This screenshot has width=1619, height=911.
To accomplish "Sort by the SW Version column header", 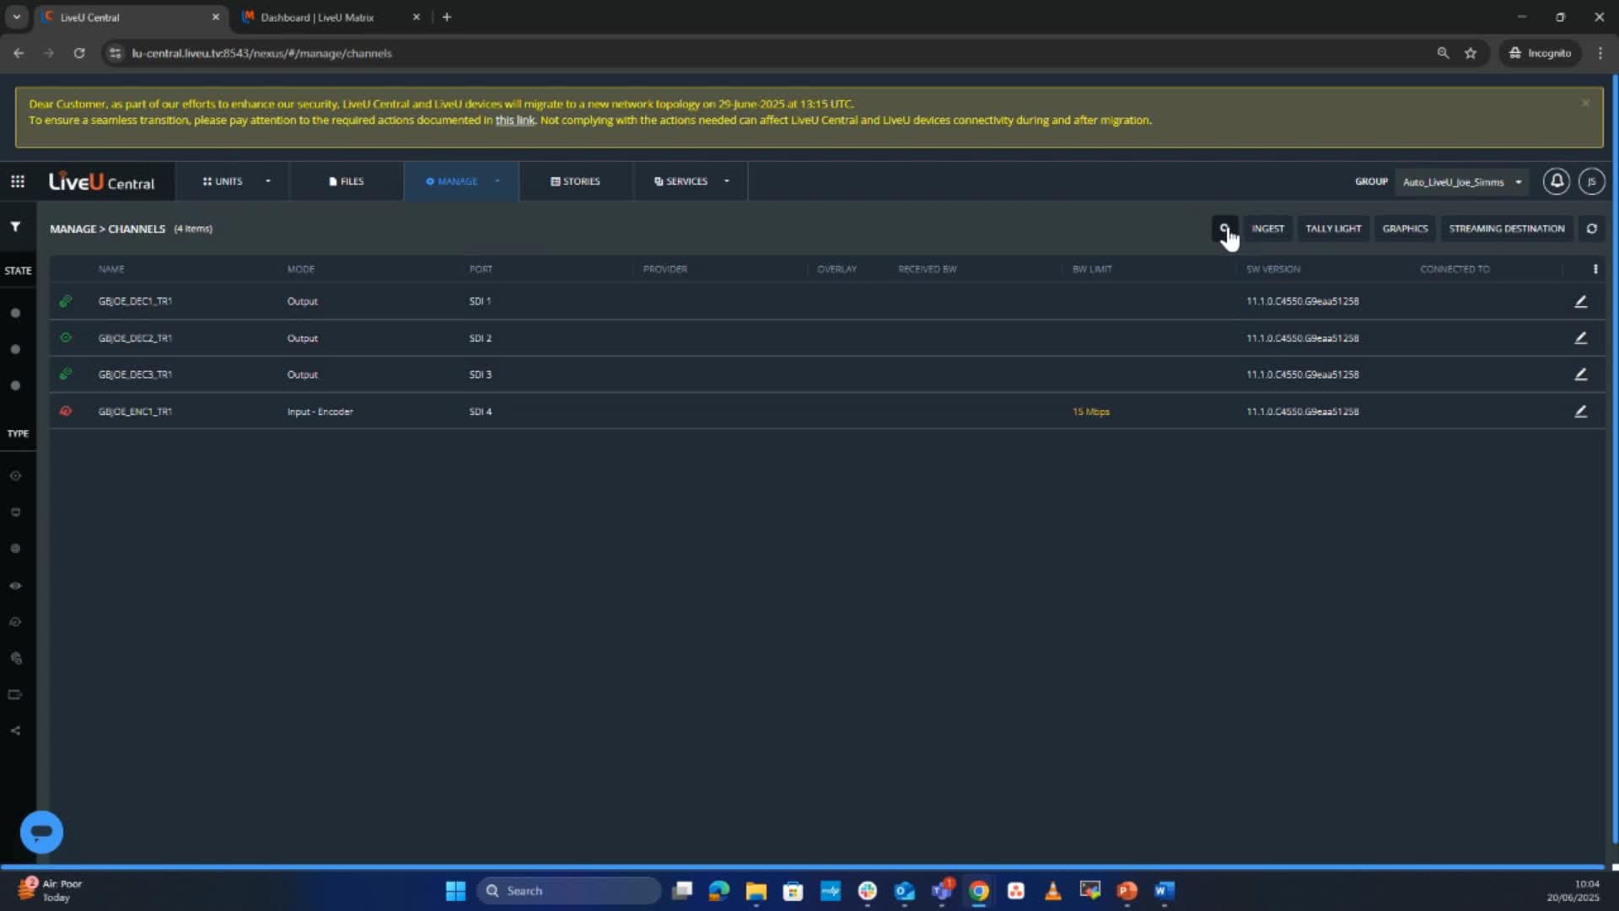I will [x=1273, y=269].
